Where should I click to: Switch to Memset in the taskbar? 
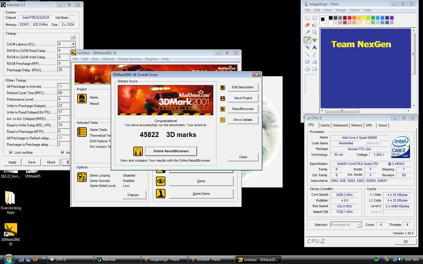[117, 260]
